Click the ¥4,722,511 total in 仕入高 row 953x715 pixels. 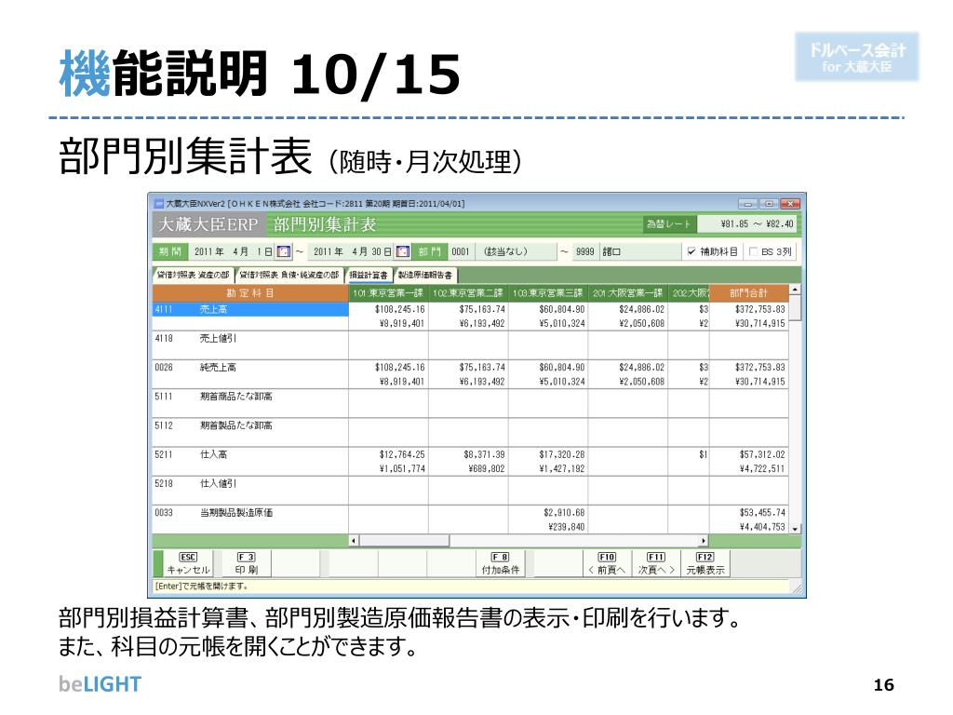click(x=762, y=469)
